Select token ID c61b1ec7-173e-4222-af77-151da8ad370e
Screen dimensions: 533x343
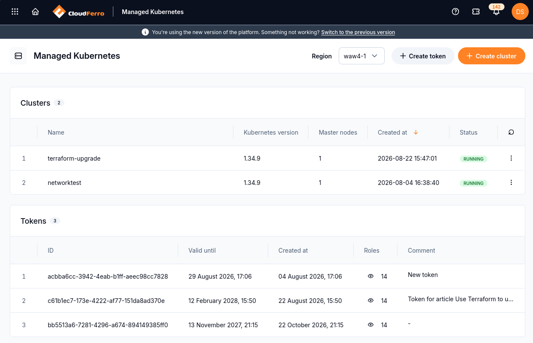coord(106,301)
